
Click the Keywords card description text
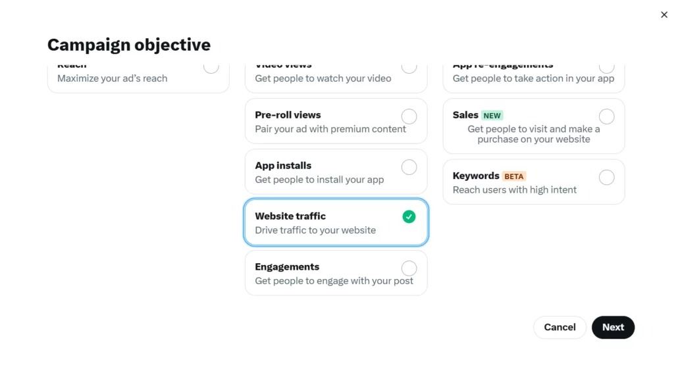(x=514, y=190)
